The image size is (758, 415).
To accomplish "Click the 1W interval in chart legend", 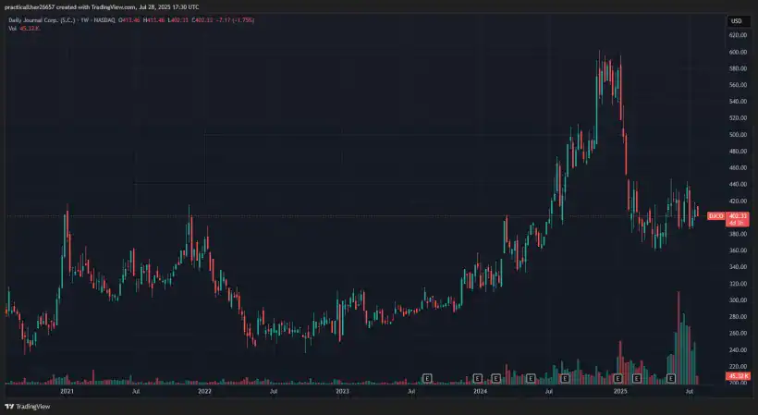I will pyautogui.click(x=85, y=20).
